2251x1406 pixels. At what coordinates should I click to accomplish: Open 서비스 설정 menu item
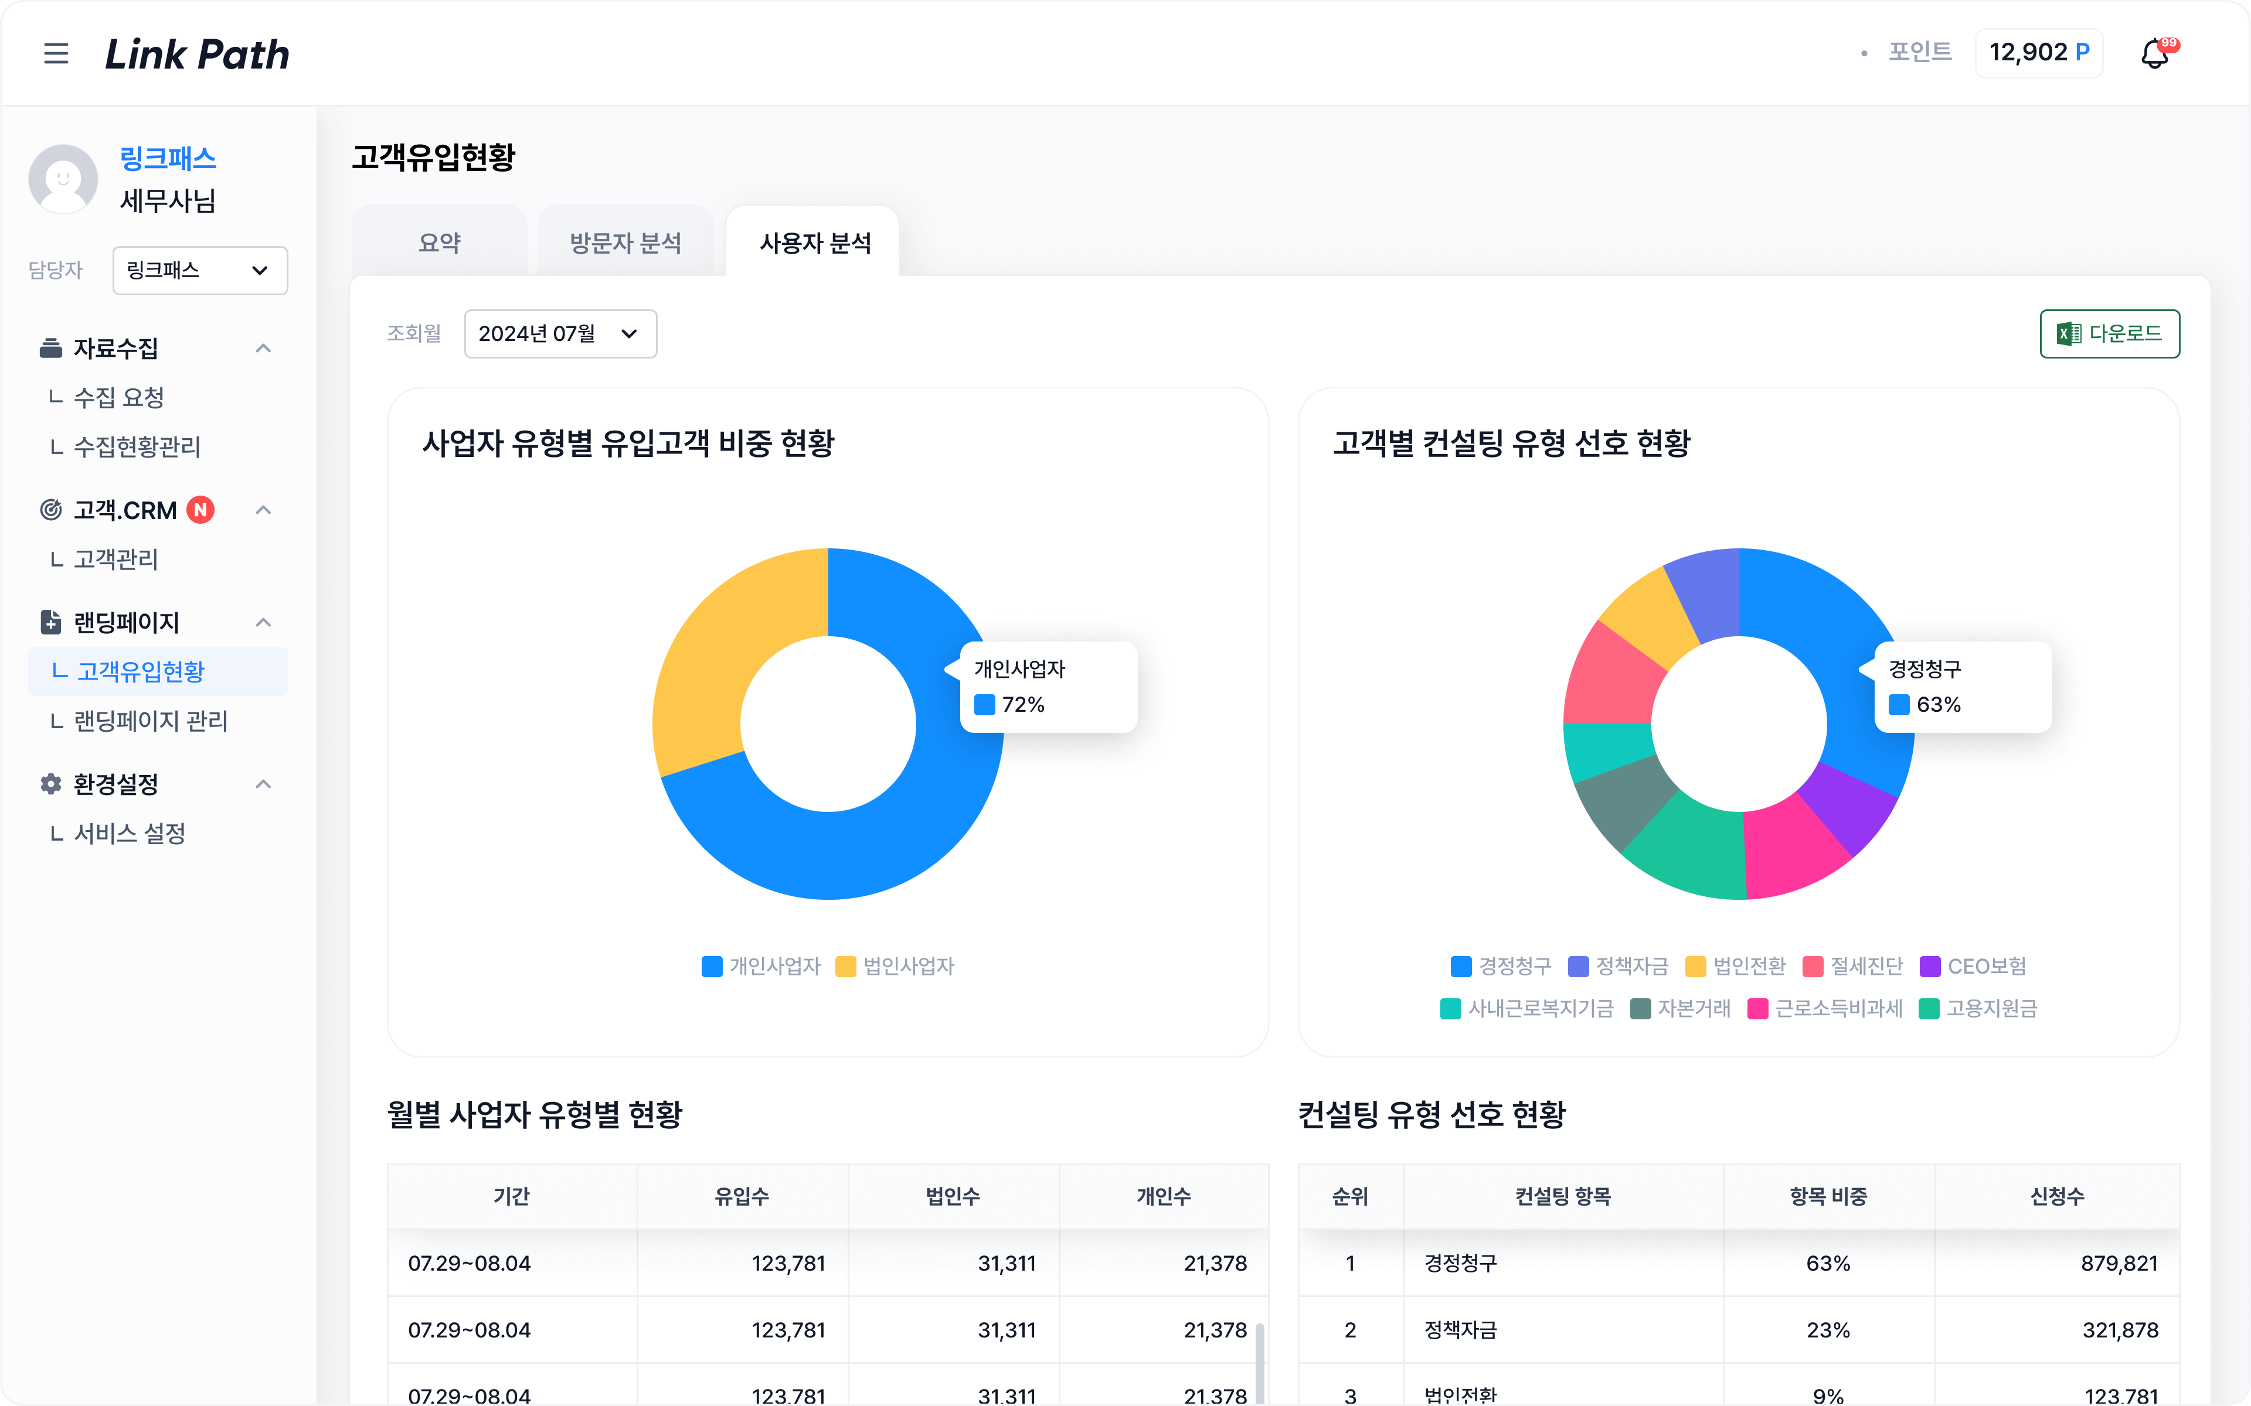[x=130, y=834]
